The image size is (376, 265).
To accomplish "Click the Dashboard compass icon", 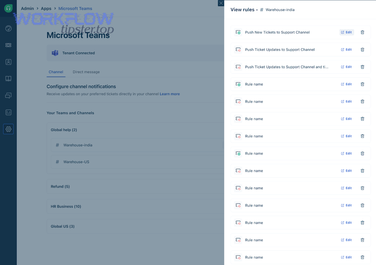I will [8, 28].
